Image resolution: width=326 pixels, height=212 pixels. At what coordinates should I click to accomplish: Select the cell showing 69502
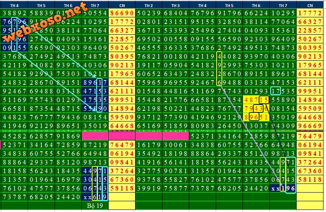[149, 39]
